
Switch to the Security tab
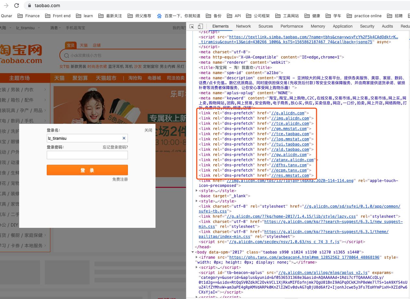(x=367, y=26)
